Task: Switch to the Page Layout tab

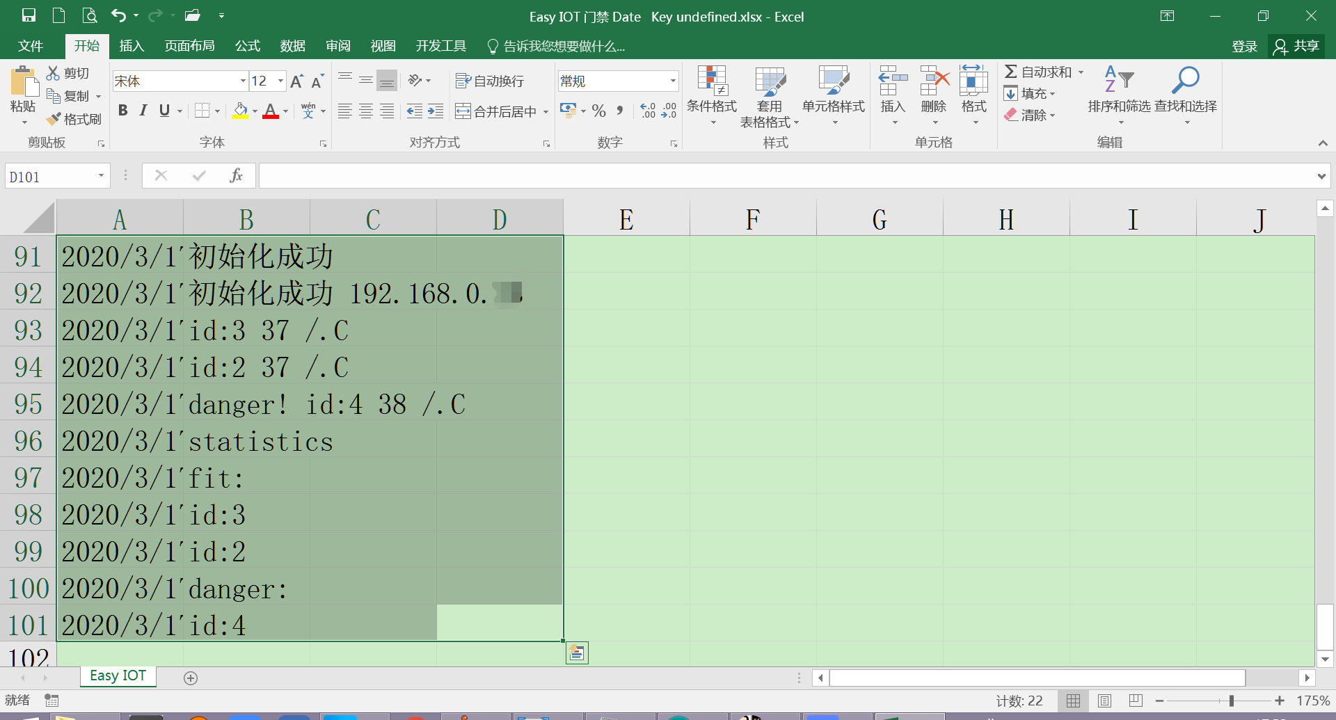Action: (x=189, y=46)
